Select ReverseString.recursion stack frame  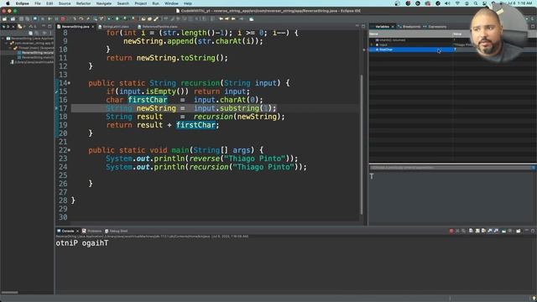tap(37, 53)
